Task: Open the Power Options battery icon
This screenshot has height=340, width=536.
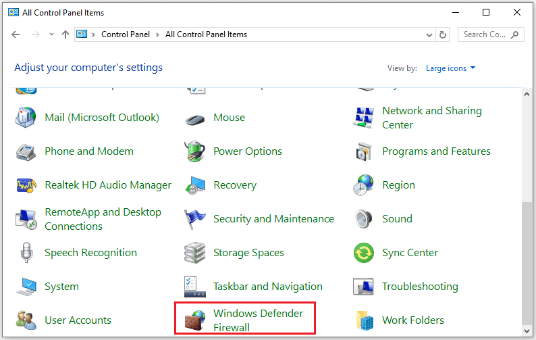Action: tap(194, 151)
